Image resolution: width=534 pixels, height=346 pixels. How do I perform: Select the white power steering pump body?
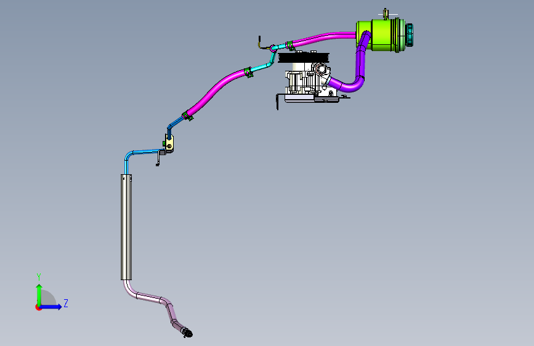308,79
